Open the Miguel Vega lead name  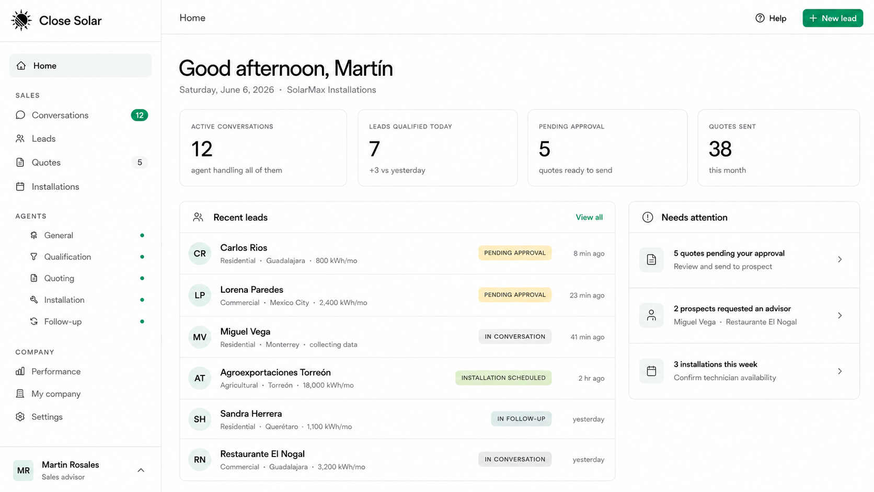pyautogui.click(x=245, y=331)
